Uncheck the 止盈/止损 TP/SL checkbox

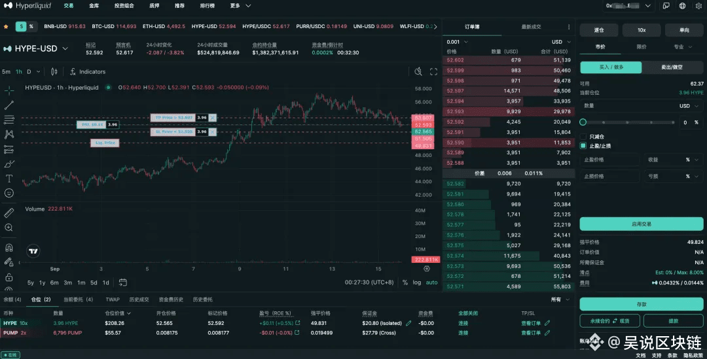point(583,146)
